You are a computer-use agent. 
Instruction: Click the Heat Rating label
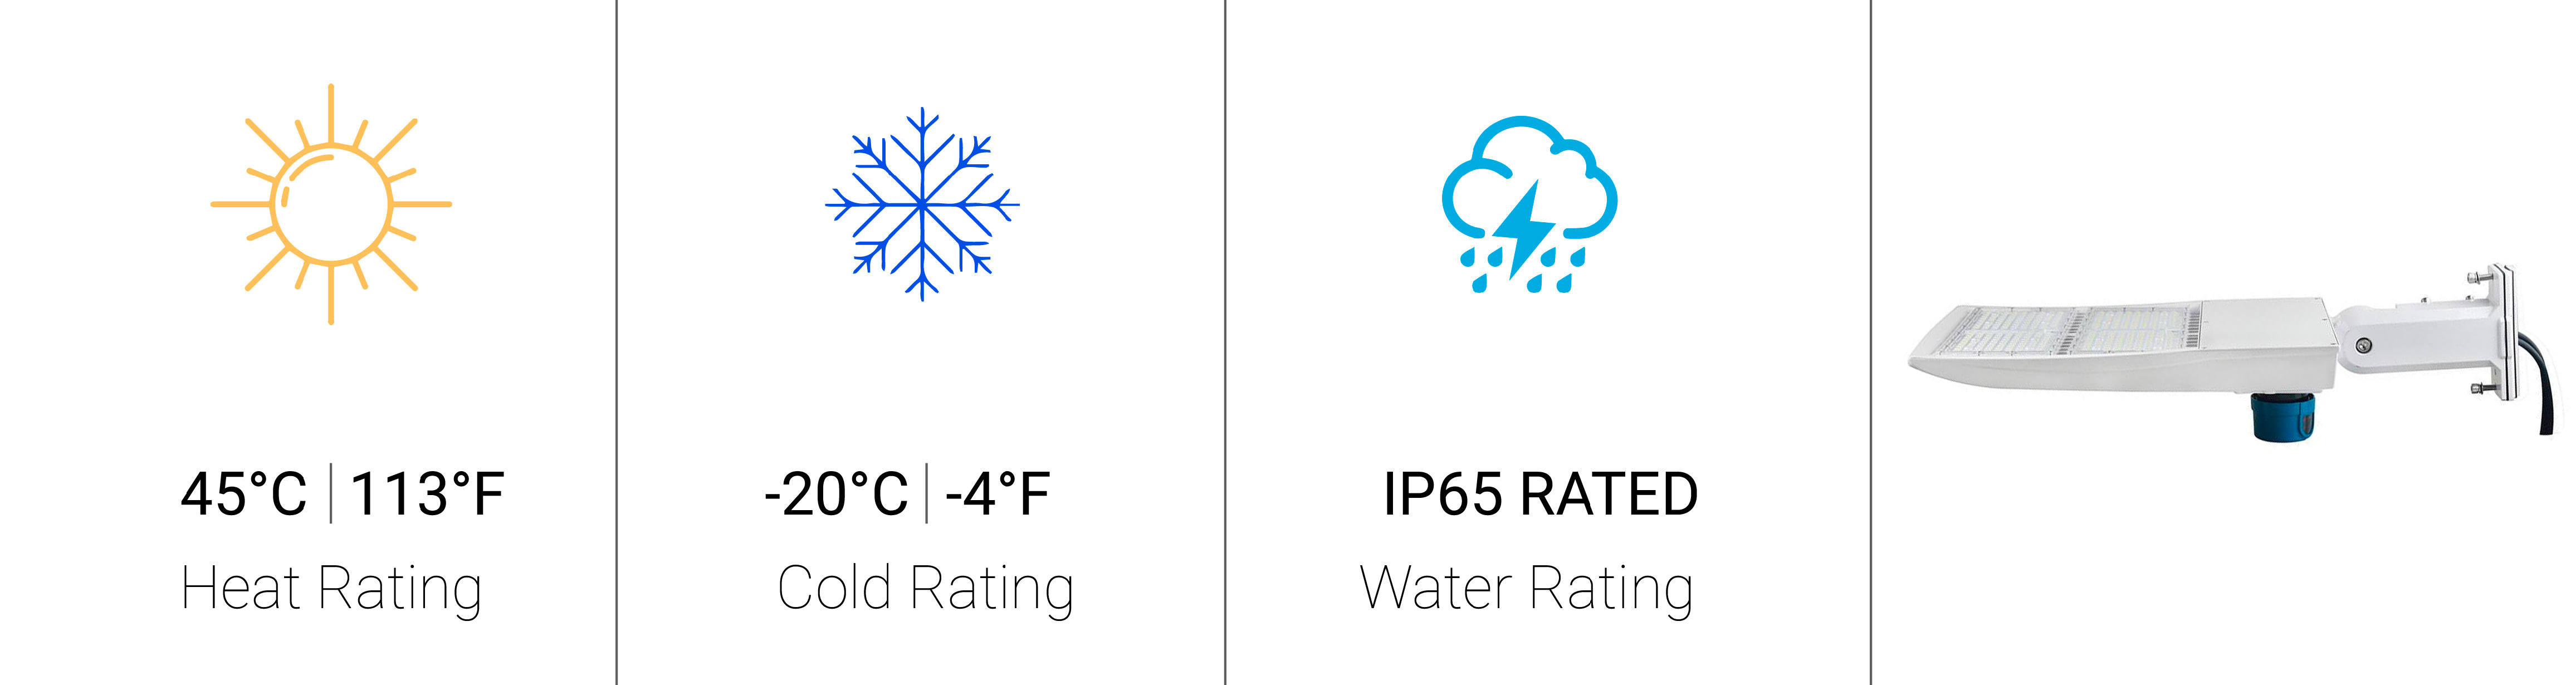click(331, 589)
